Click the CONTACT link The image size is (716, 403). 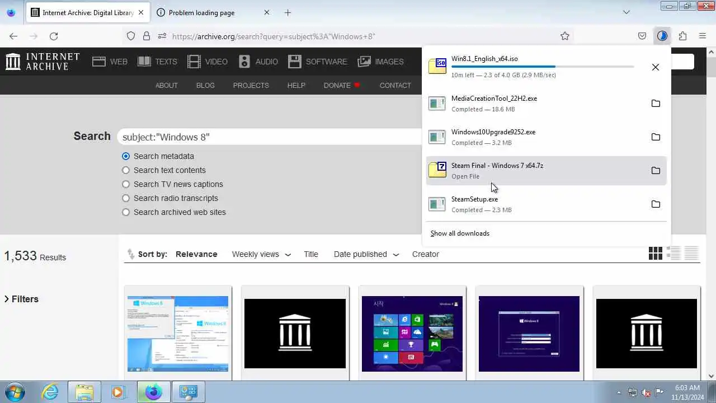(395, 86)
